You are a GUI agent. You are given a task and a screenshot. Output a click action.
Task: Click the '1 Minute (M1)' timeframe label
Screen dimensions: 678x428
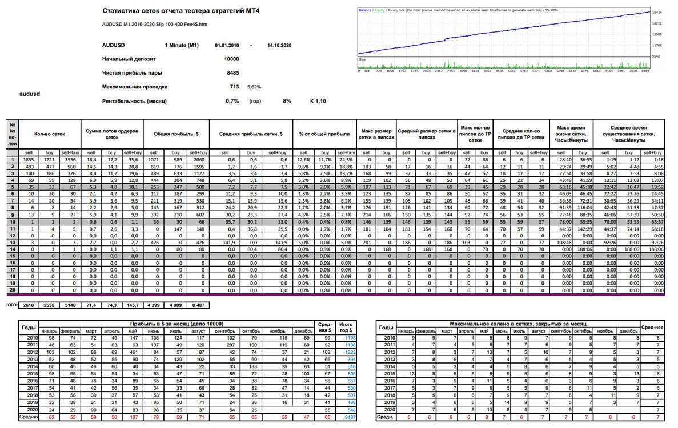point(182,45)
